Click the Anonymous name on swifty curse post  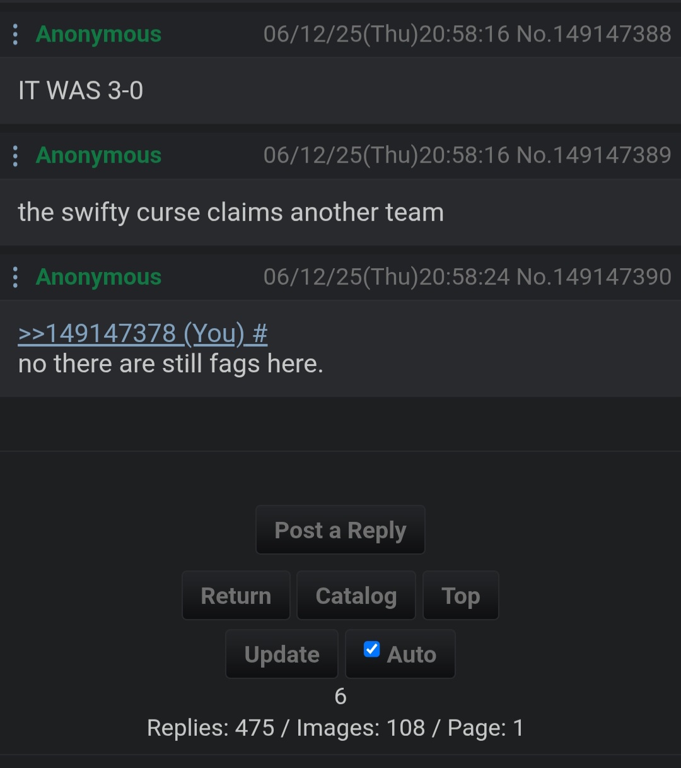(99, 155)
